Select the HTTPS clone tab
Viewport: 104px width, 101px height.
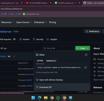(x=40, y=61)
